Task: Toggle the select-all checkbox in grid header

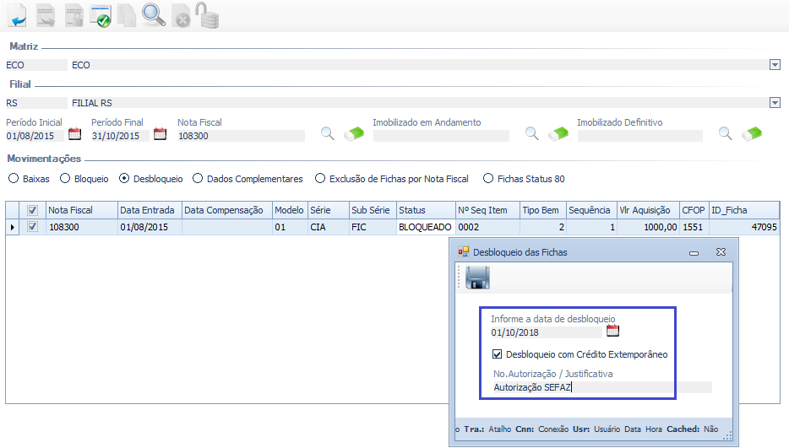Action: point(32,210)
